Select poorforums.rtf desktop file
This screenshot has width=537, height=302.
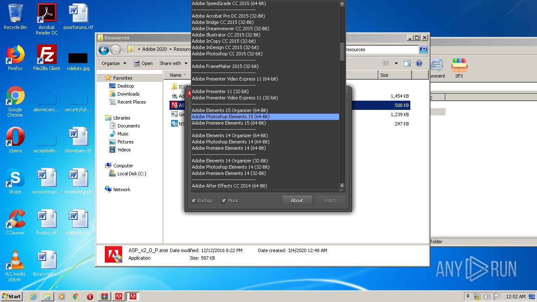point(78,17)
